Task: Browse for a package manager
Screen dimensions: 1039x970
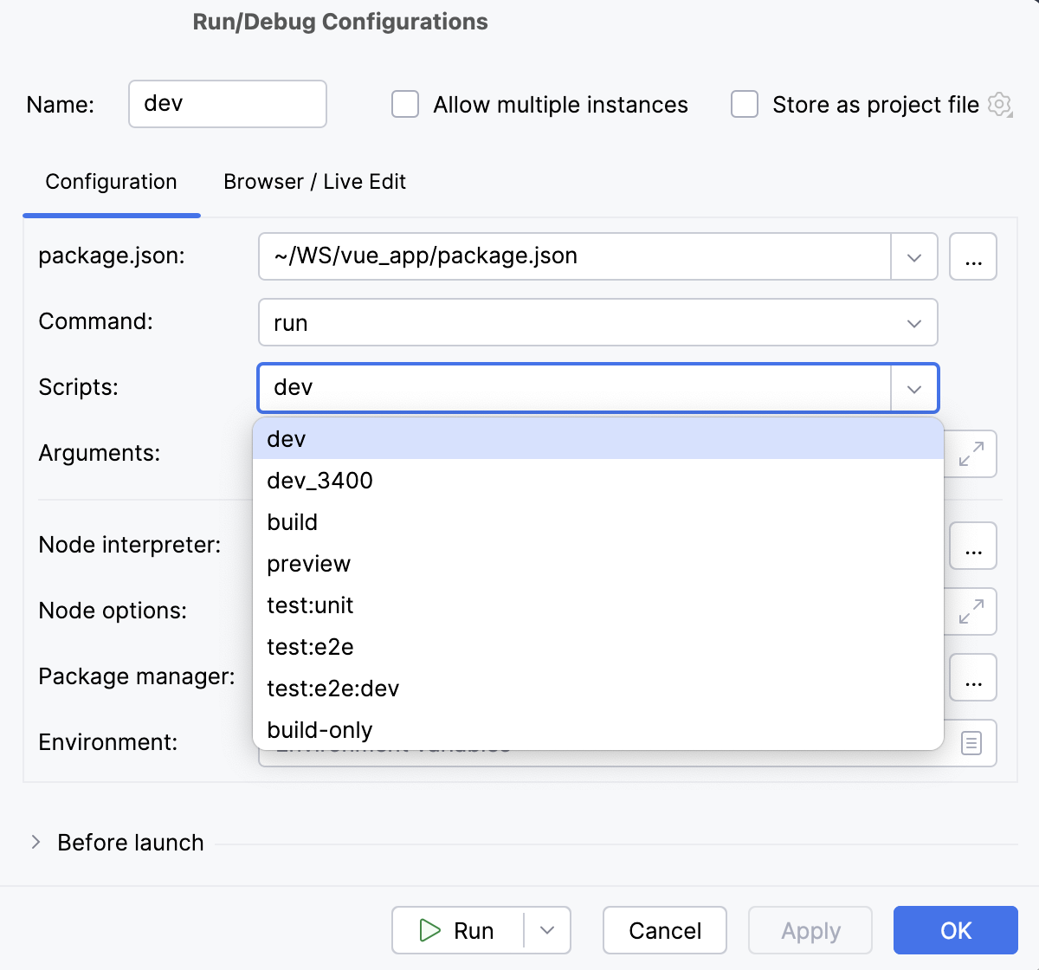Action: (972, 677)
